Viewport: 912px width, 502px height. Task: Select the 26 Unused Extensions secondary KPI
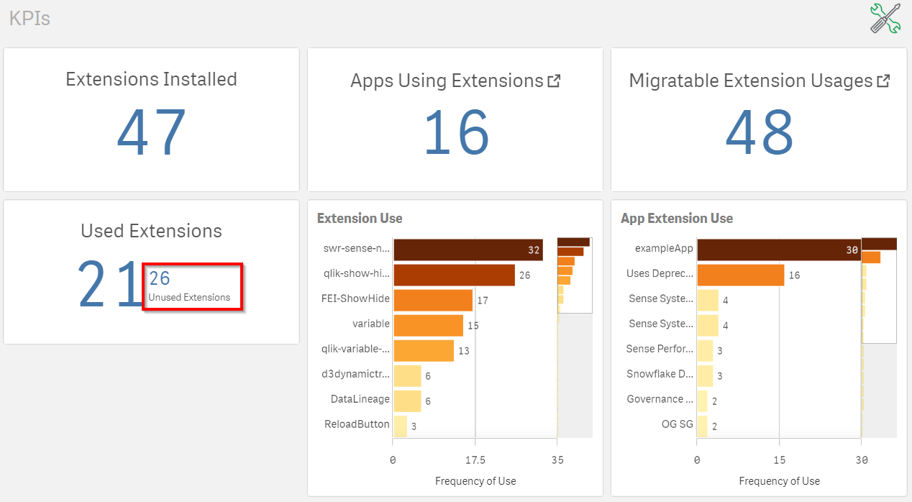pos(192,286)
